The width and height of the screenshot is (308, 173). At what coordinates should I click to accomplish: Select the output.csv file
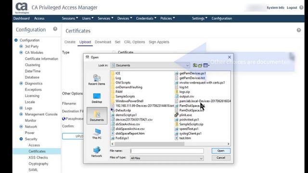184,96
